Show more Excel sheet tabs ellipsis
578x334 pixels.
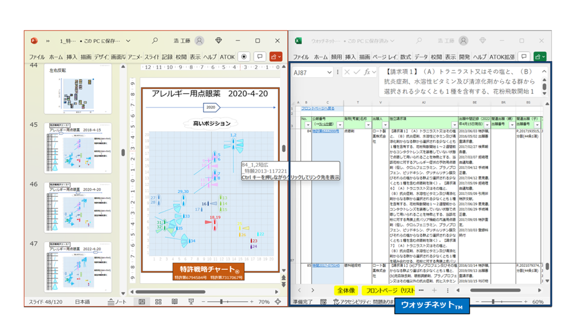coord(421,290)
